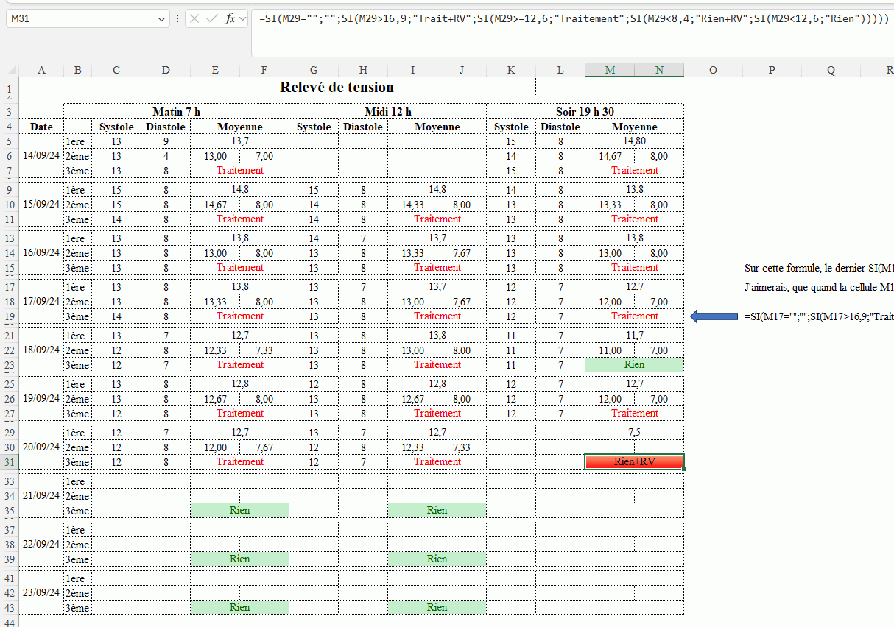Select column M header
Viewport: 894px width, 627px height.
pos(610,70)
